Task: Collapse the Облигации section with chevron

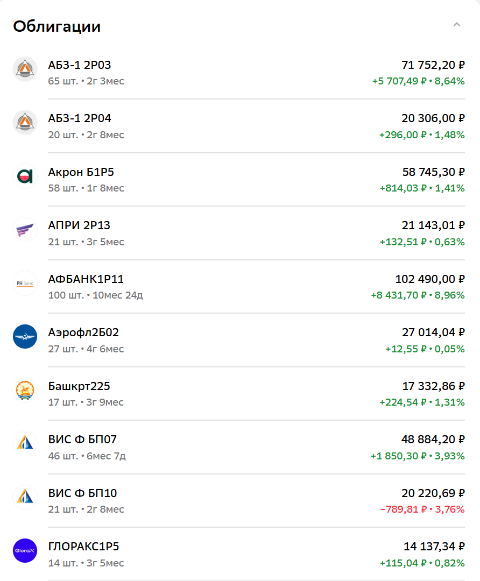Action: (x=457, y=25)
